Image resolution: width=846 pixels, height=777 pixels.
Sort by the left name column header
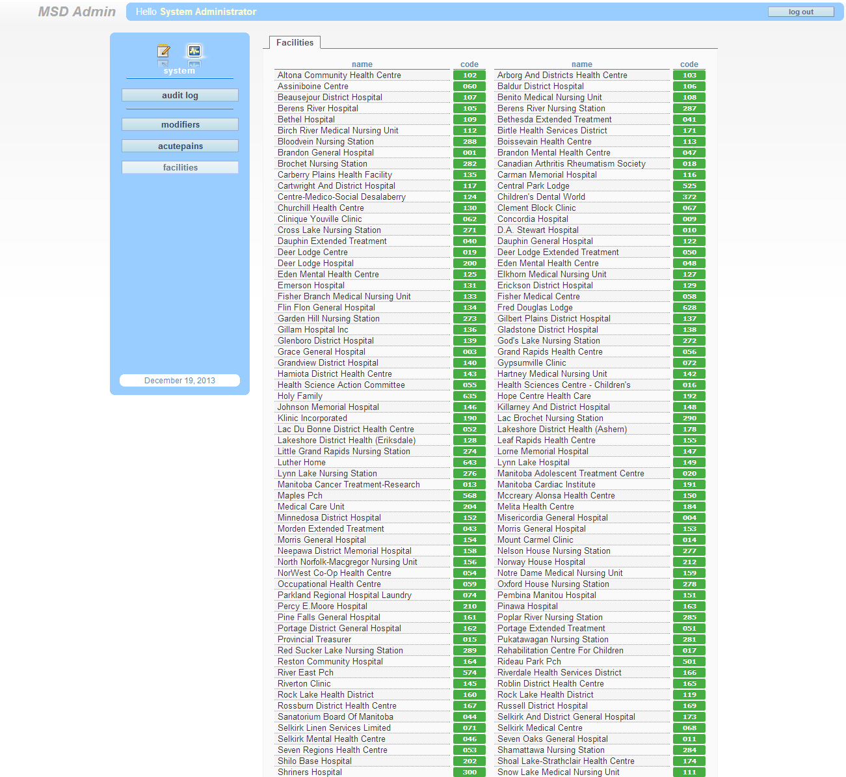tap(362, 64)
